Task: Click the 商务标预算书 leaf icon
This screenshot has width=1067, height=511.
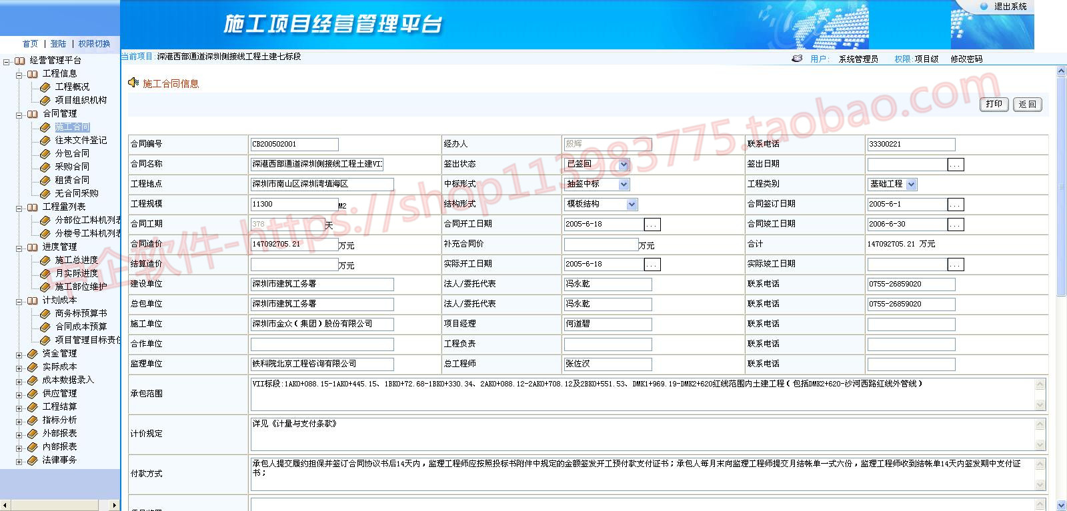Action: coord(45,314)
